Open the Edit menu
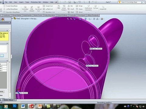The width and height of the screenshot is (146, 109). click(x=11, y=2)
